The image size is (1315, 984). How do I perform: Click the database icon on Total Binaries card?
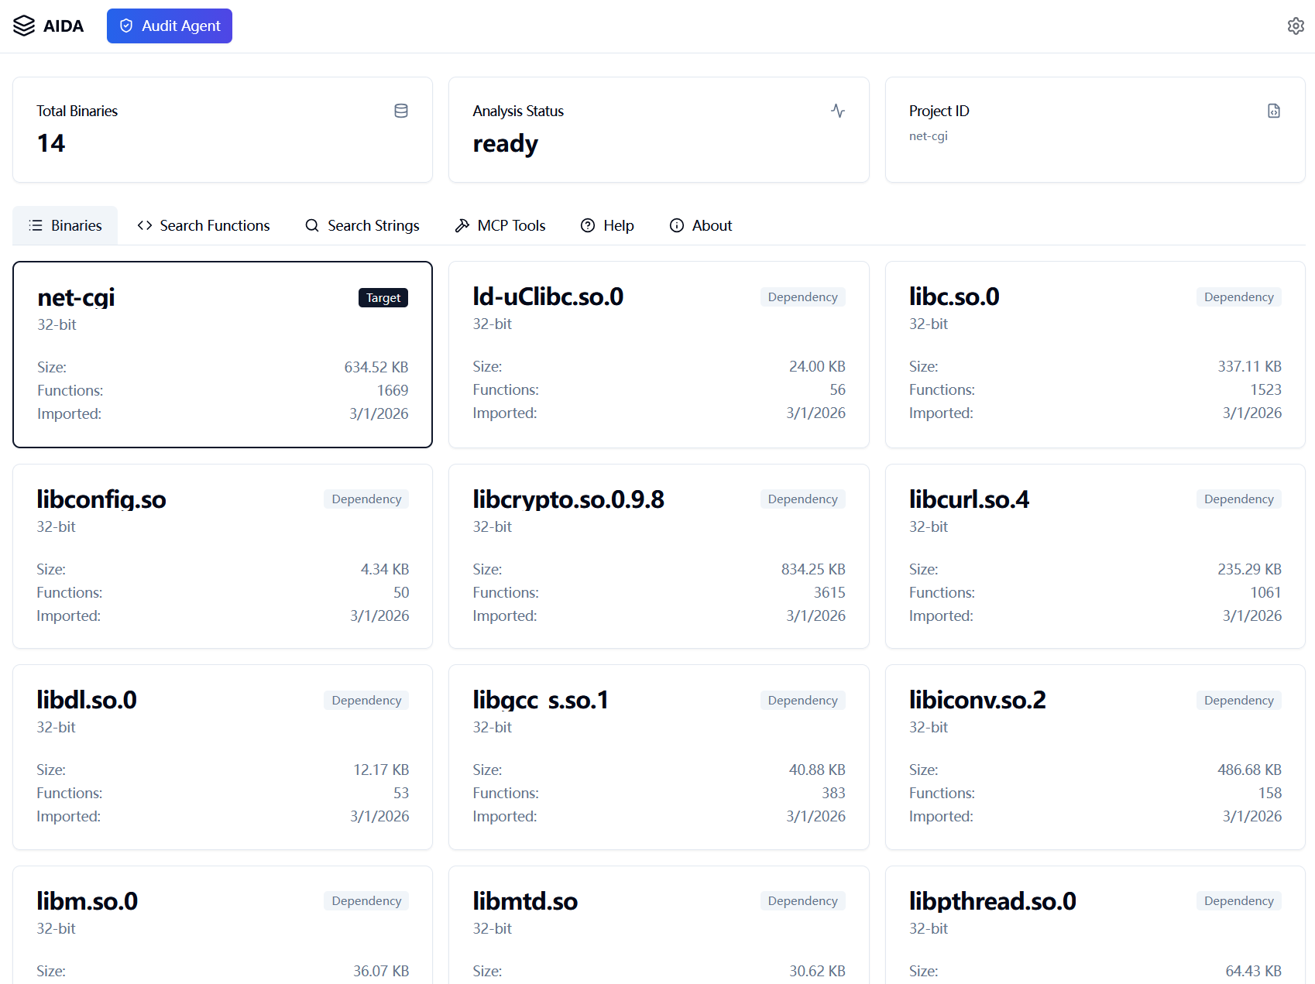coord(401,111)
